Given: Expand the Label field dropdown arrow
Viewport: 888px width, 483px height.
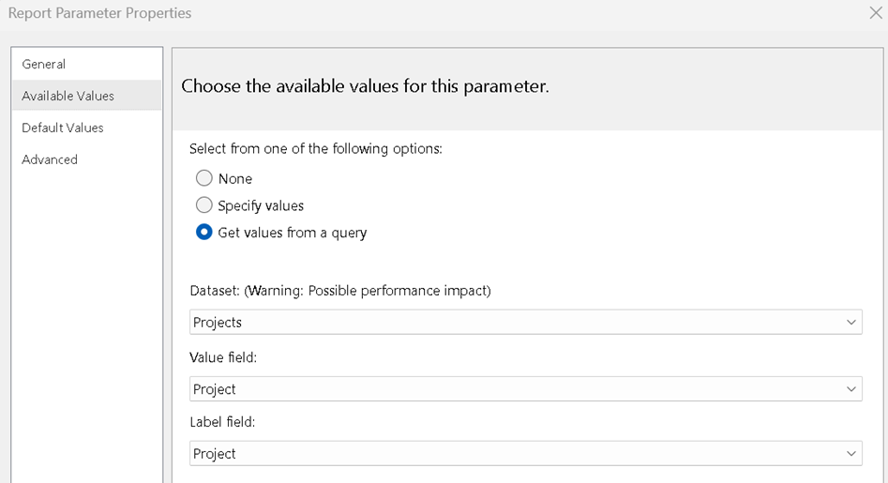Looking at the screenshot, I should point(850,454).
